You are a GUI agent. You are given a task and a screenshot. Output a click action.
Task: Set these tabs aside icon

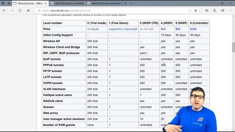pyautogui.click(x=9, y=3)
